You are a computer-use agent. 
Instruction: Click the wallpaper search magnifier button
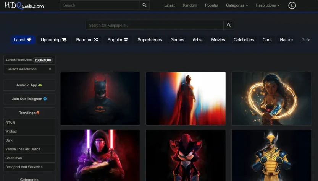(x=229, y=25)
